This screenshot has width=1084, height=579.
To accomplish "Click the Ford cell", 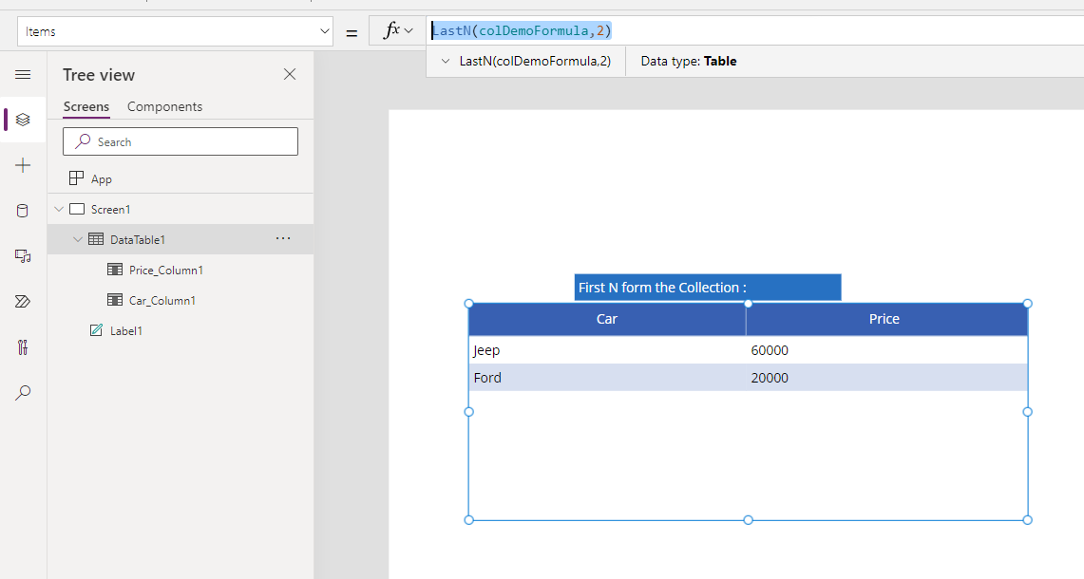I will [607, 377].
